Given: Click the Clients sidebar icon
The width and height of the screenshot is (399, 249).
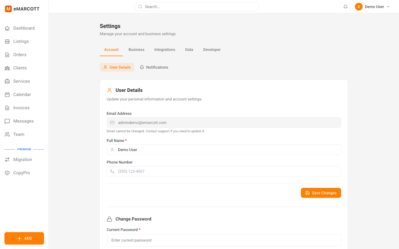Looking at the screenshot, I should (x=7, y=68).
